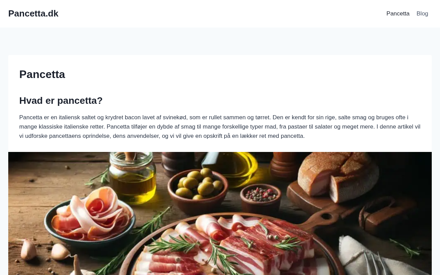The width and height of the screenshot is (440, 275).
Task: Click the "Hvad er pancetta?" heading
Action: [x=61, y=100]
